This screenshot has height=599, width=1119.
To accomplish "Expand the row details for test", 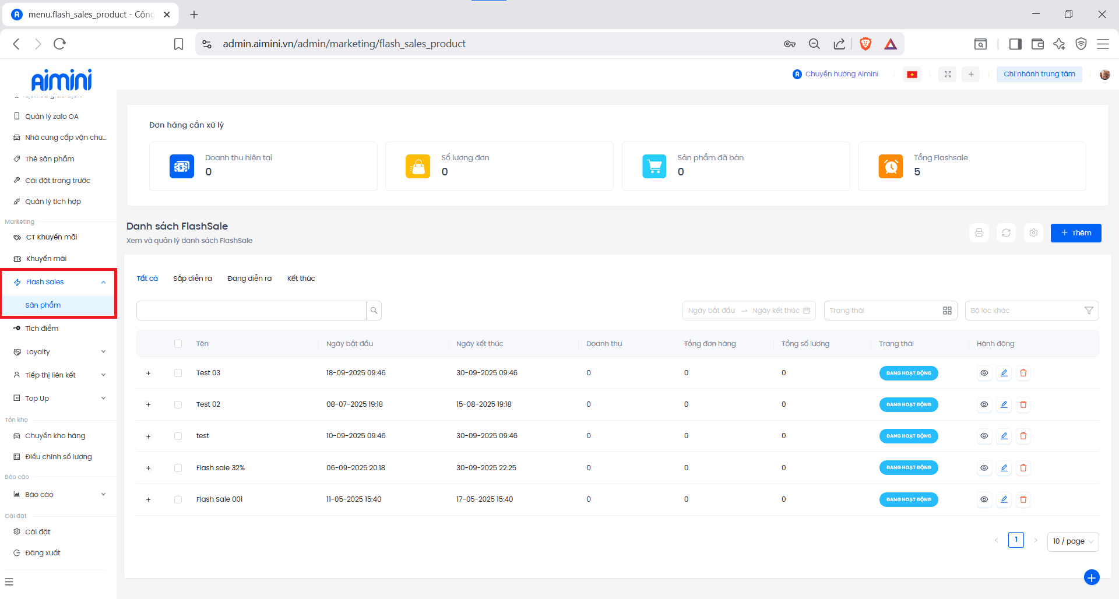I will [x=148, y=436].
